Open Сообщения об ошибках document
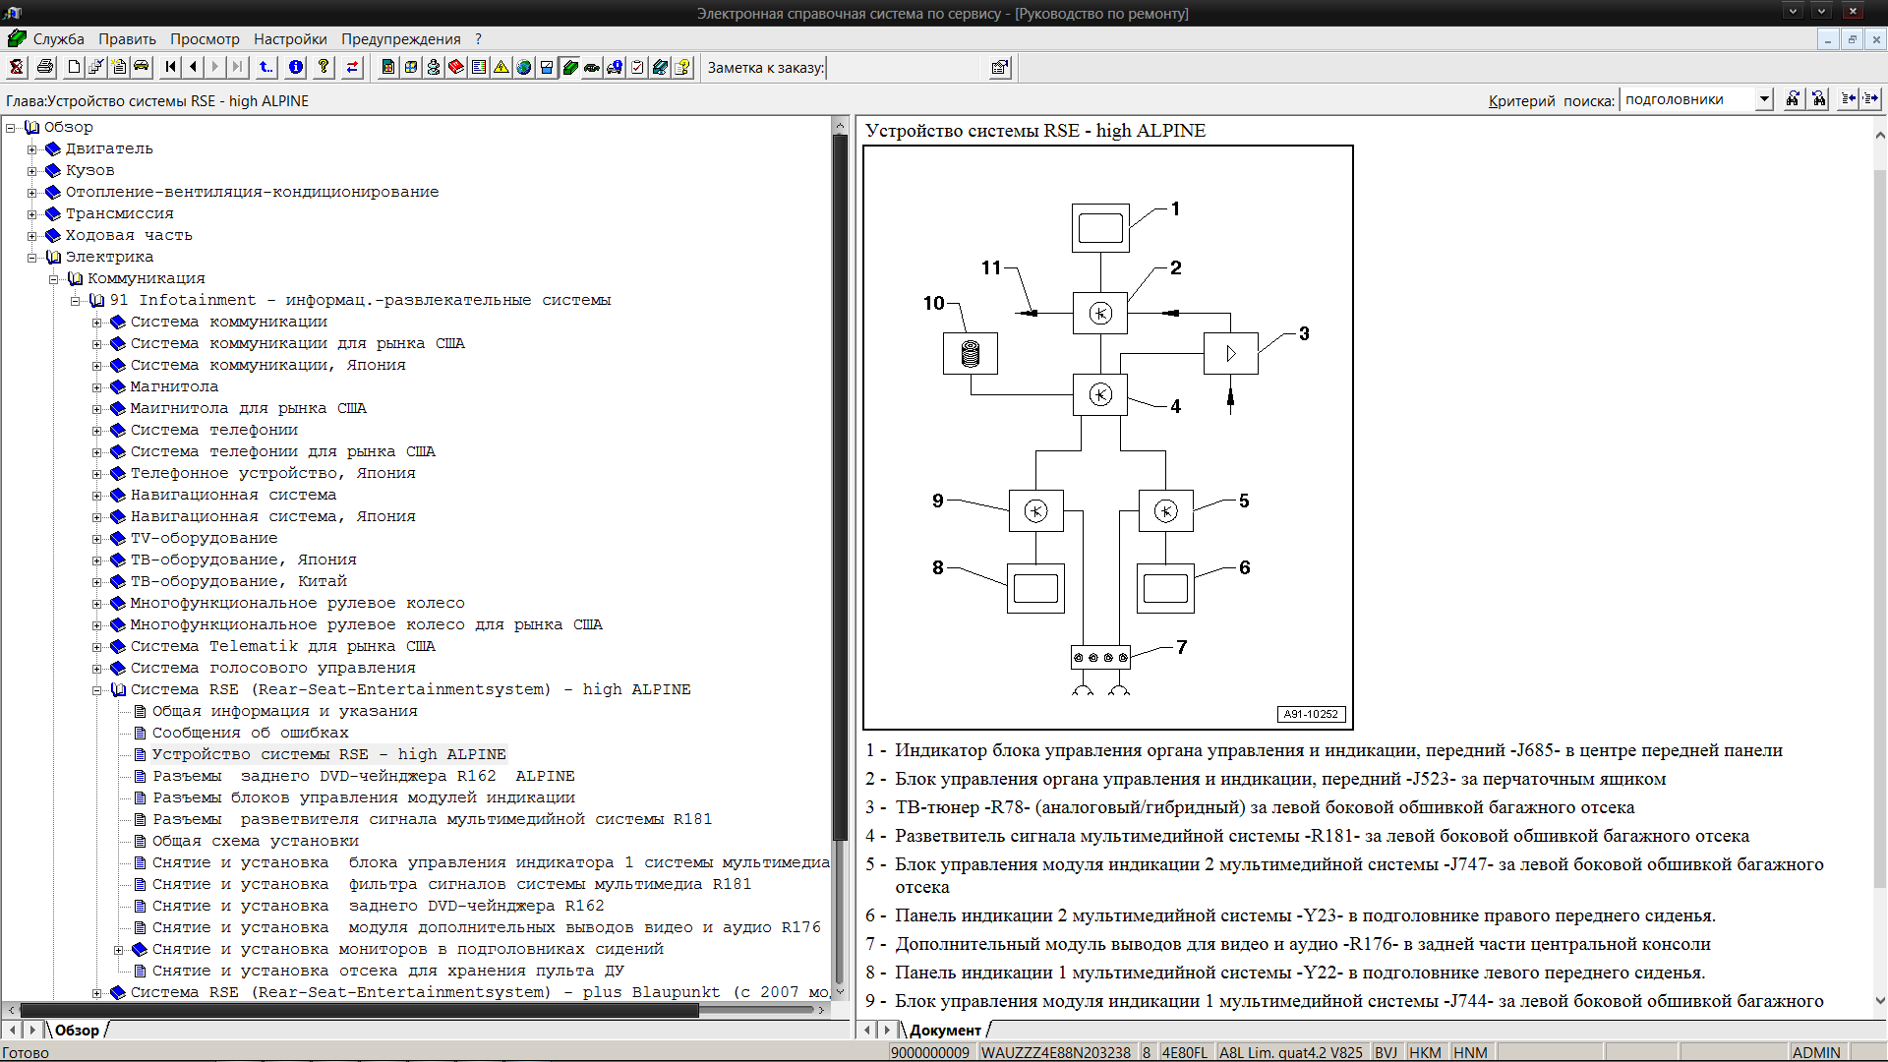The height and width of the screenshot is (1062, 1888). pos(250,733)
